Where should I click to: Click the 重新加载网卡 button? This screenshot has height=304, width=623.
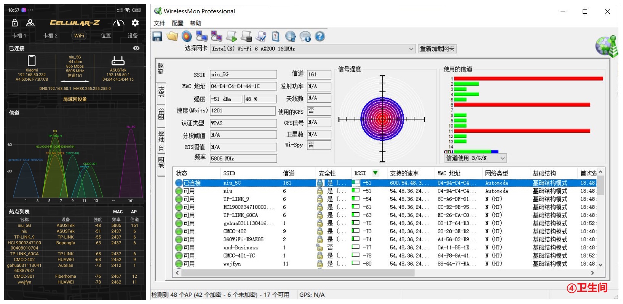[437, 49]
